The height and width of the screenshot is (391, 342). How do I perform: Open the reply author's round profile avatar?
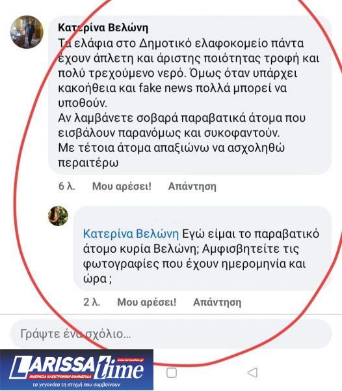coord(58,216)
